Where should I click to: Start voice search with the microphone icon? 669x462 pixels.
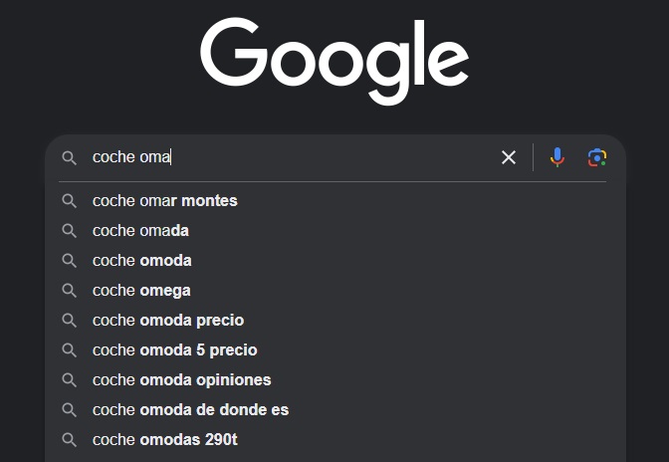tap(557, 157)
